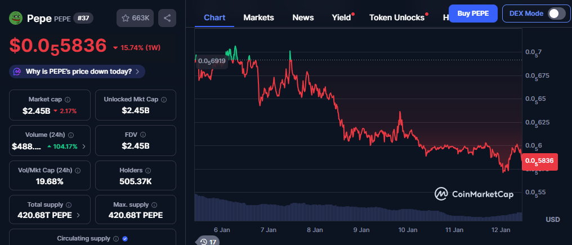Viewport: 572px width, 245px height.
Task: Click the Market cap info icon
Action: (x=68, y=99)
